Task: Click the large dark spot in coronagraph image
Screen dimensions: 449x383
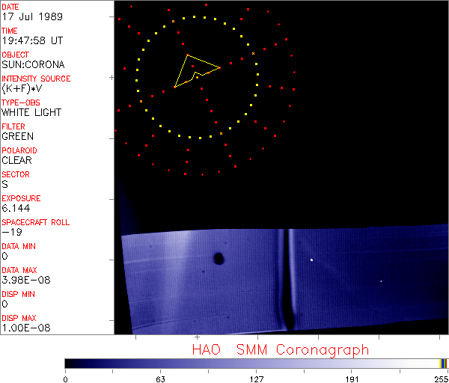Action: (219, 259)
